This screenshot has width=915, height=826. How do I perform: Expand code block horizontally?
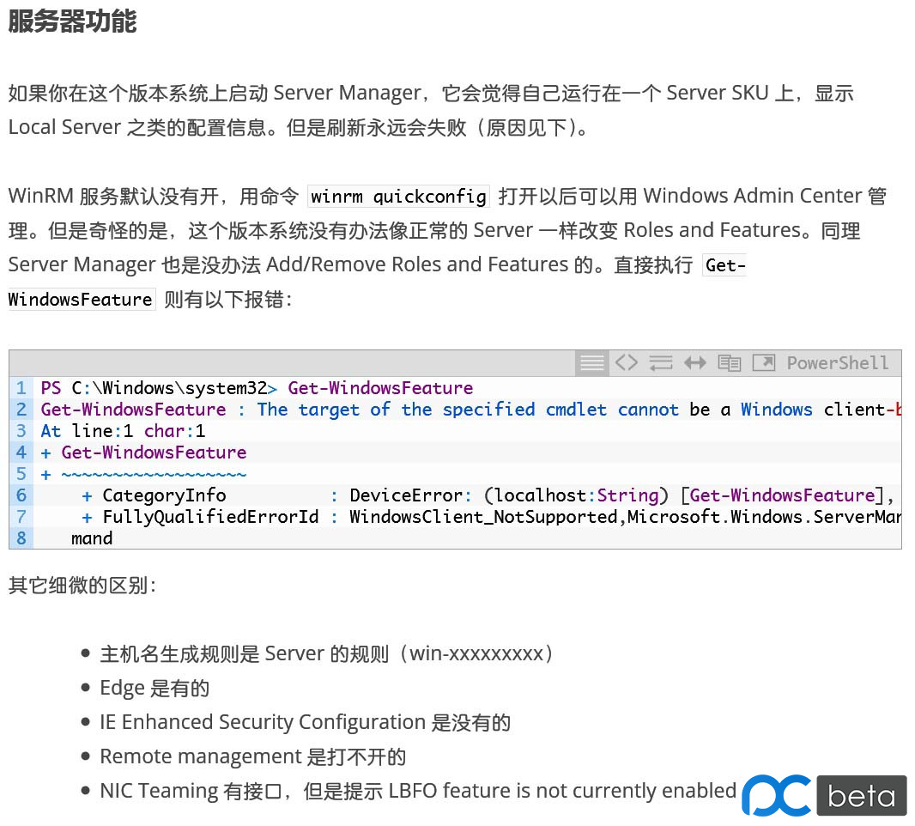tap(695, 363)
